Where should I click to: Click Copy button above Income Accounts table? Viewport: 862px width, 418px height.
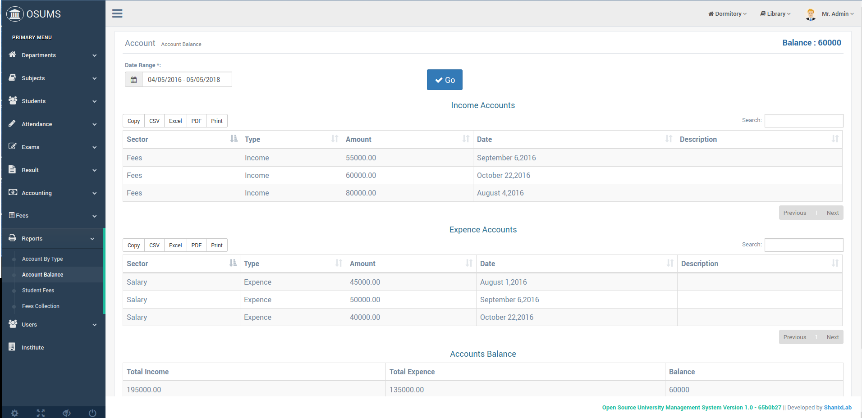coord(133,121)
